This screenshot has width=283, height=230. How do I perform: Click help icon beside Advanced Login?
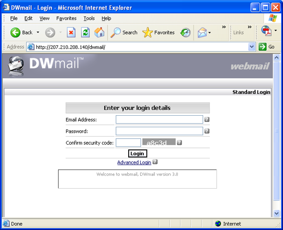155,162
